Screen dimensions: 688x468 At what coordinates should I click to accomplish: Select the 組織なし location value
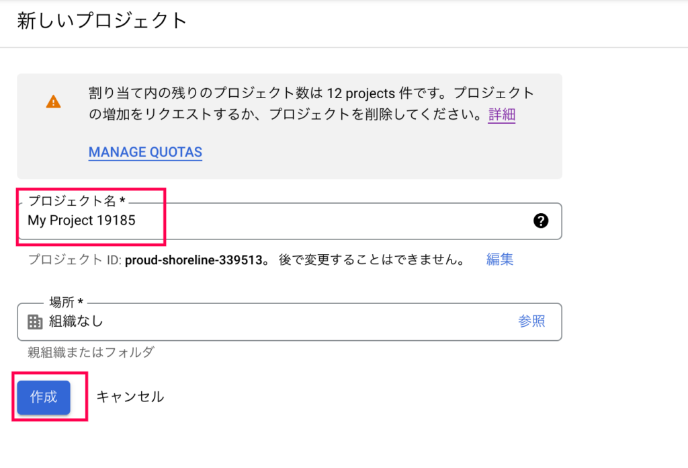pos(76,321)
